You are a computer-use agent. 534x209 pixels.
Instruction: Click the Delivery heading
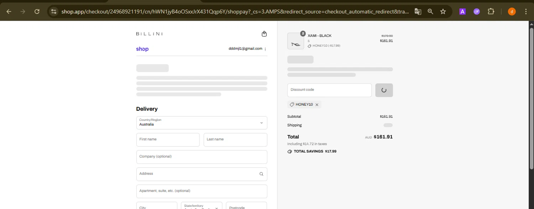[147, 109]
